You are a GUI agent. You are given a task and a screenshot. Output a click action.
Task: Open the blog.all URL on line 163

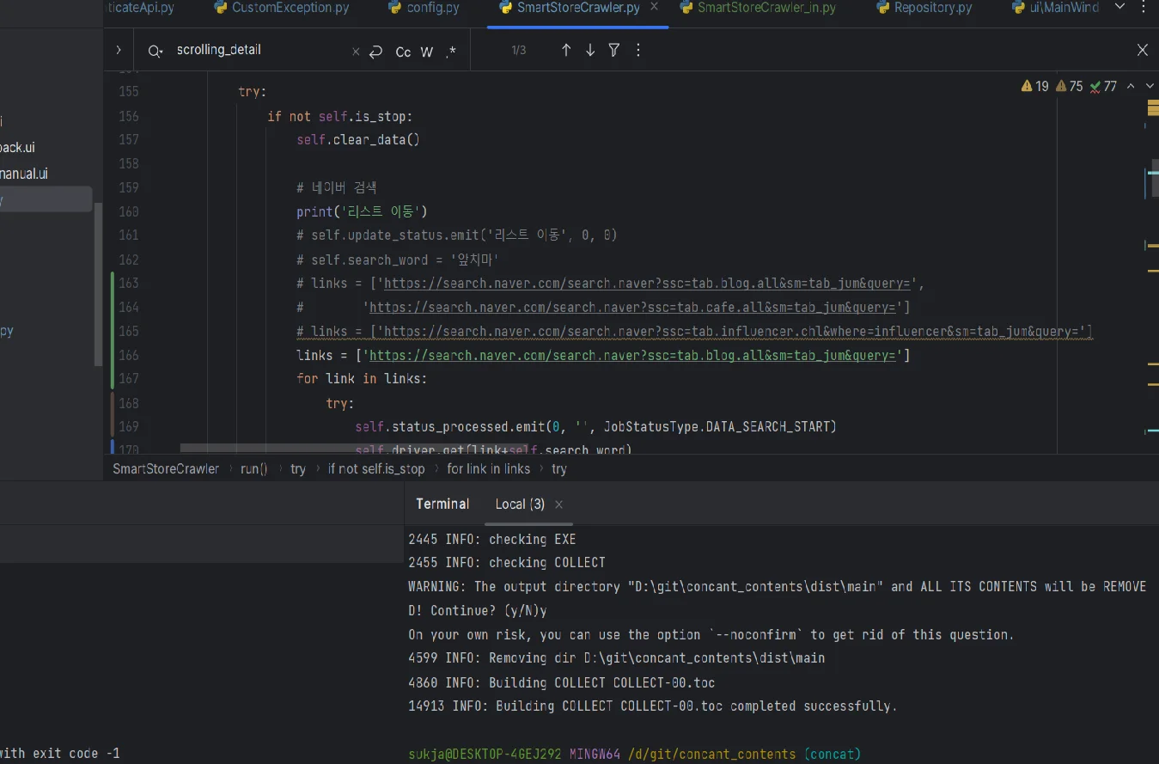pos(647,284)
